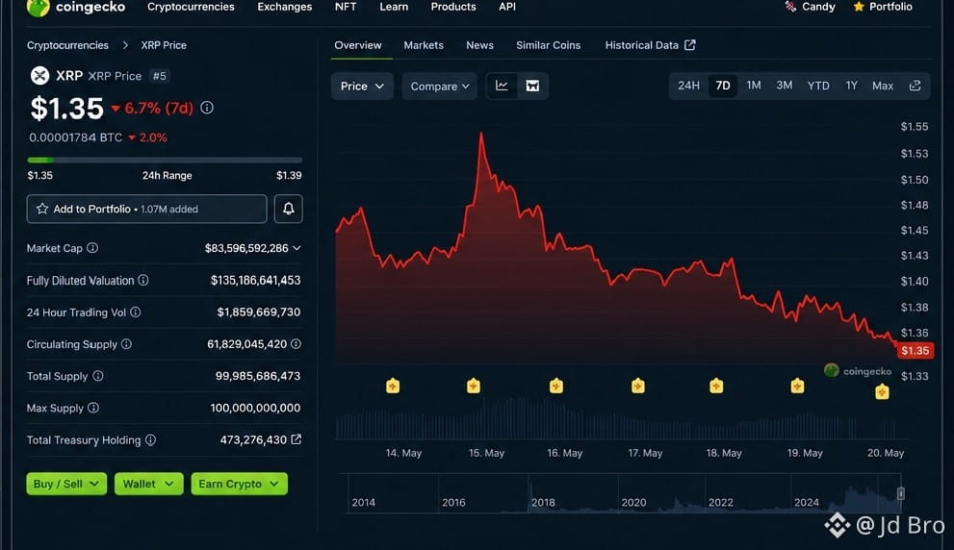This screenshot has height=550, width=954.
Task: Click the news marker above 20. May
Action: 882,392
